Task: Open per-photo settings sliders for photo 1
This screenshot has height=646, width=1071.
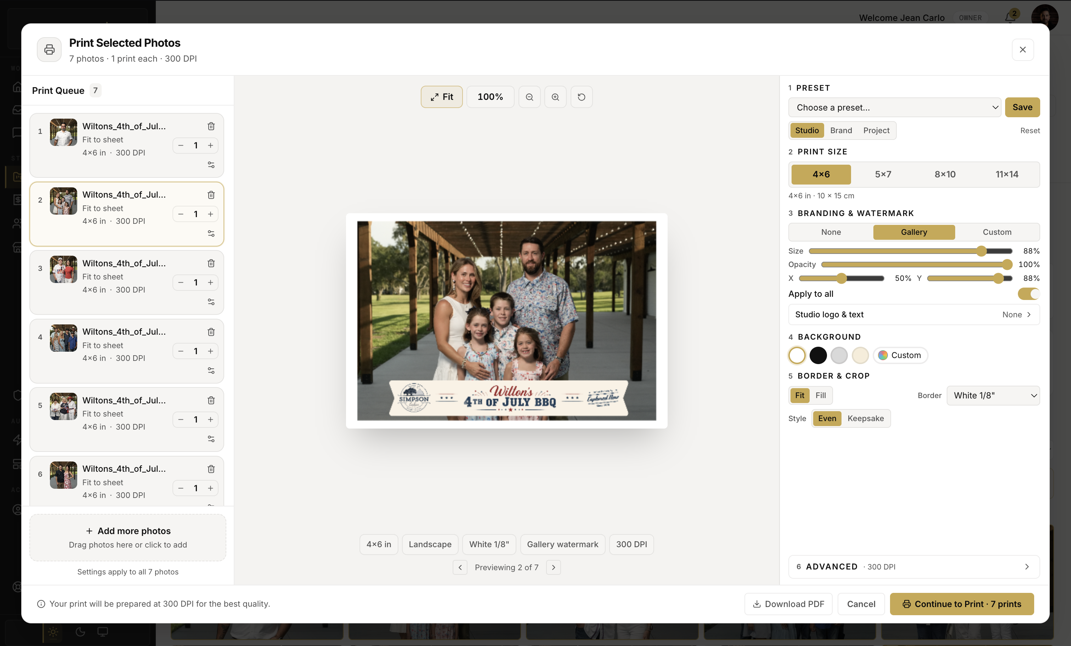Action: tap(211, 165)
